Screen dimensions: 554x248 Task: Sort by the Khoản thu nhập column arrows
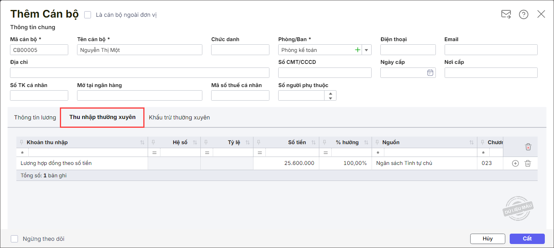(142, 143)
